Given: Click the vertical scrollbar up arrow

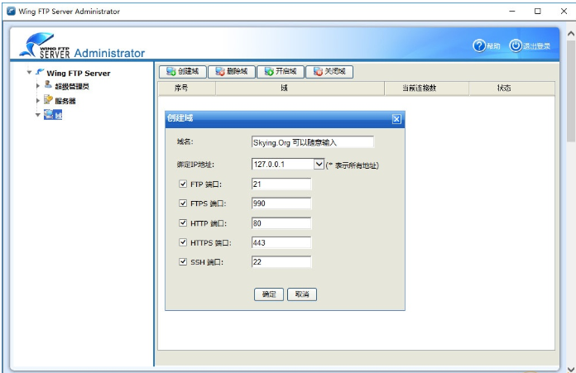Looking at the screenshot, I should pyautogui.click(x=571, y=33).
